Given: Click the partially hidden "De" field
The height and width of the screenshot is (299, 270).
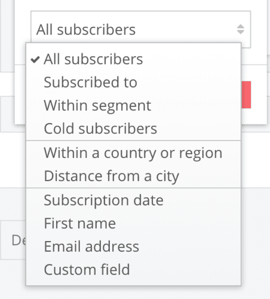Looking at the screenshot, I should pyautogui.click(x=13, y=240).
